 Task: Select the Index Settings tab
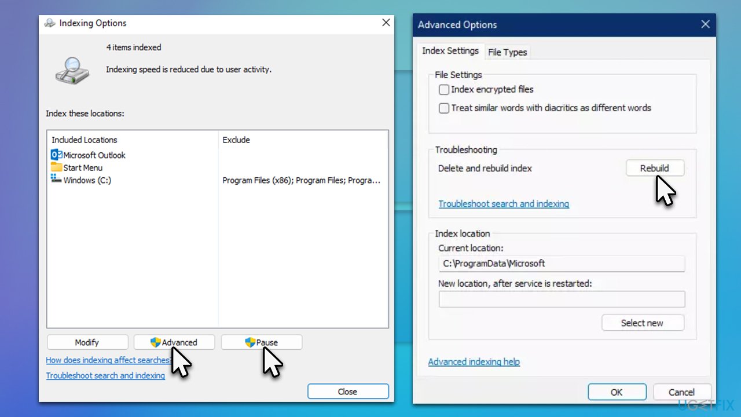pos(450,51)
